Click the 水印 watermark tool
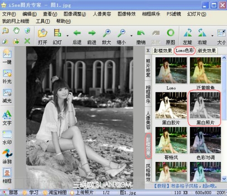The width and height of the screenshot is (227, 196). (x=7, y=137)
